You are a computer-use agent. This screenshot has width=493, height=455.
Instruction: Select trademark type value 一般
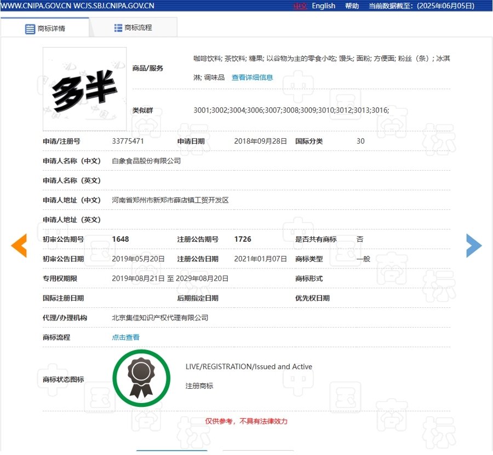364,259
